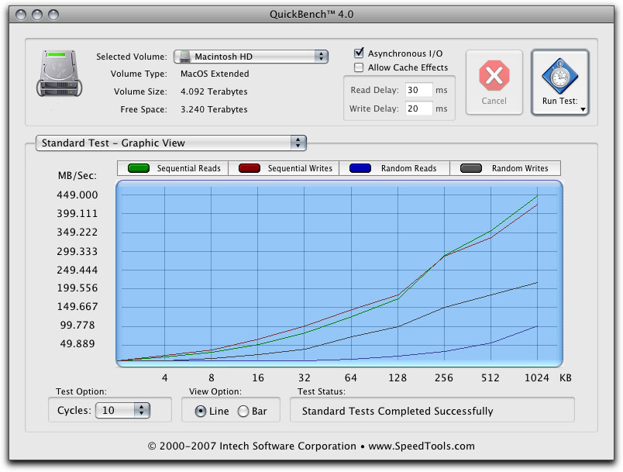Click the Random Writes legend label
Screen dimensions: 623x472
tap(520, 168)
